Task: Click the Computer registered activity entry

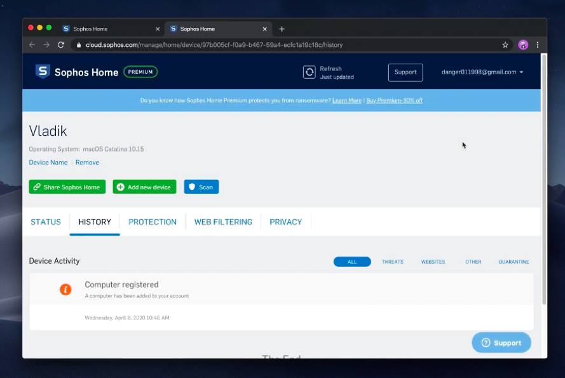Action: 281,301
